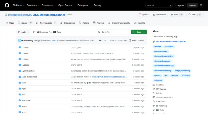The image size is (208, 114).
Task: Open the .github folder
Action: coord(25,59)
